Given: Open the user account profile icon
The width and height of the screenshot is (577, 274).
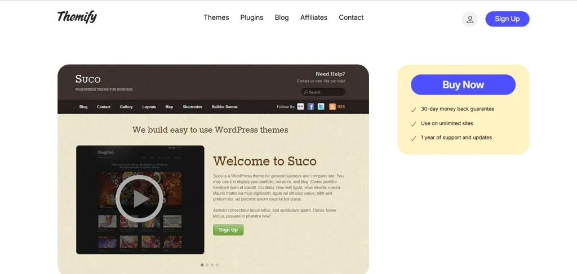Looking at the screenshot, I should 469,19.
